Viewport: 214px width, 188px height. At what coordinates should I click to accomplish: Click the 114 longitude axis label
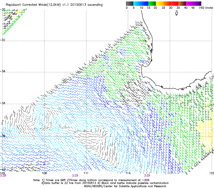(128, 173)
